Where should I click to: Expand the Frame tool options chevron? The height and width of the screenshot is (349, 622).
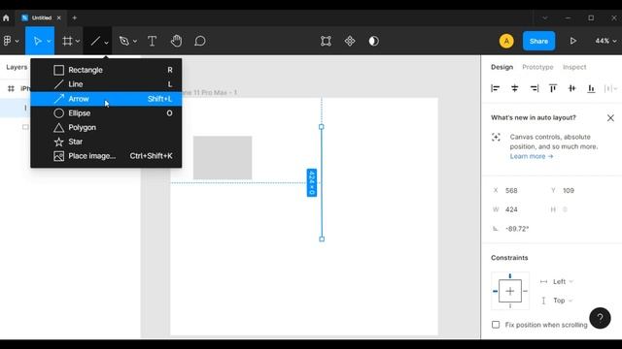coord(78,41)
